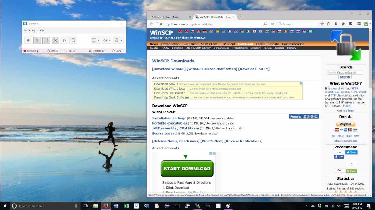
Task: Open the Recording menu in Screenbits
Action: tap(29, 30)
